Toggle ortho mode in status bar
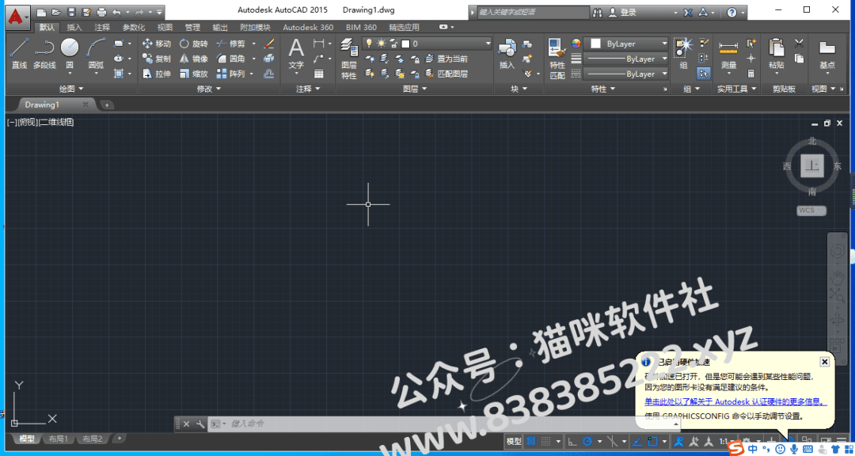855x456 pixels. (572, 441)
